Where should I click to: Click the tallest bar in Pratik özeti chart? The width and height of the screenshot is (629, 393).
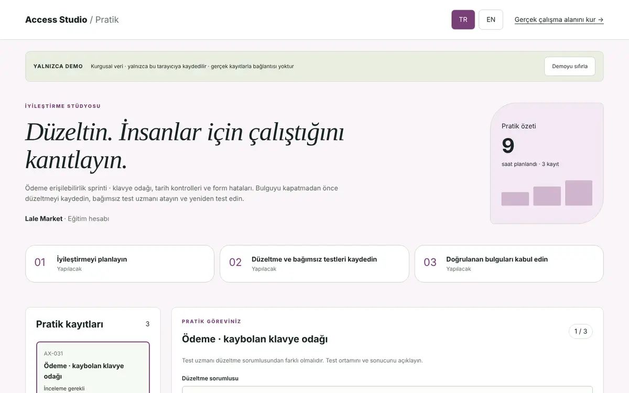click(x=579, y=193)
